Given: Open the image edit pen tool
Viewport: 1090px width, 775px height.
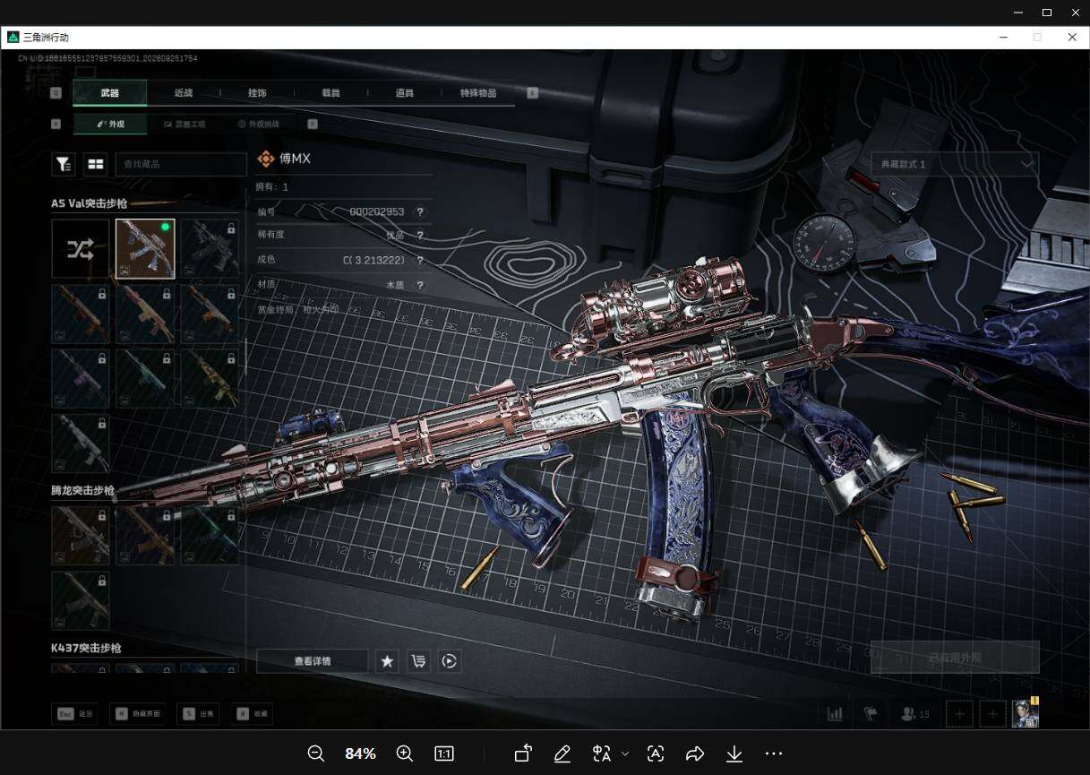Looking at the screenshot, I should [562, 753].
